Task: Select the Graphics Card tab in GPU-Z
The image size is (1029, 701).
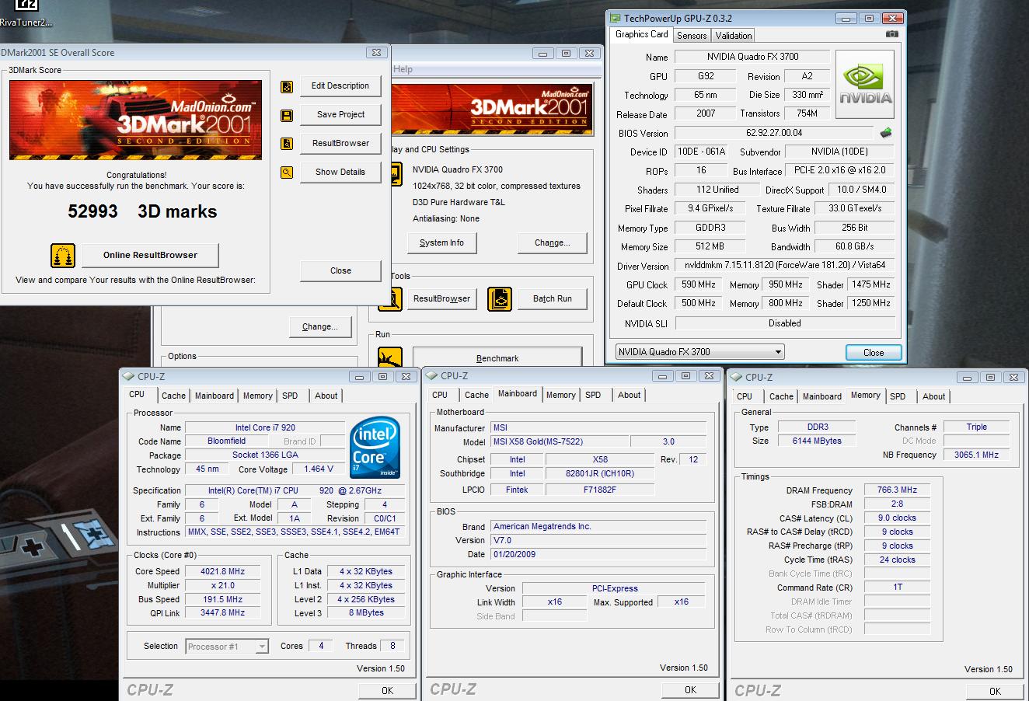Action: tap(641, 34)
